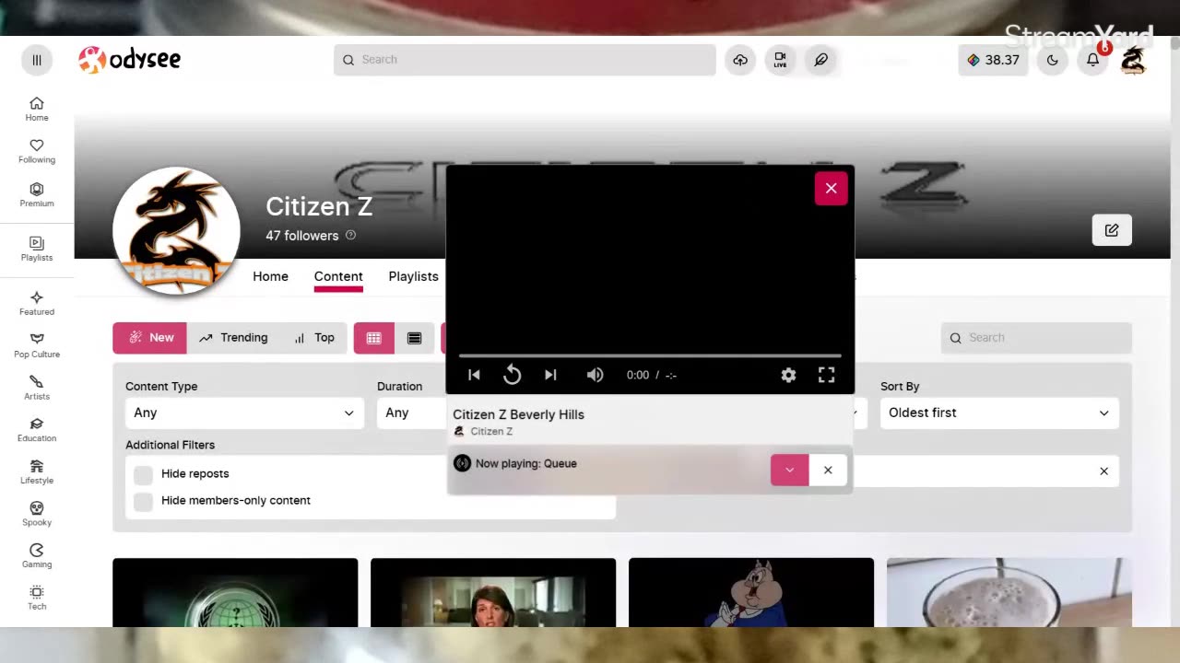The height and width of the screenshot is (663, 1180).
Task: Open Premium in the sidebar
Action: [37, 195]
